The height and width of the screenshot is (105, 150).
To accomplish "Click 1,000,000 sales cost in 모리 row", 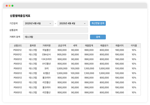I will (x=104, y=68).
